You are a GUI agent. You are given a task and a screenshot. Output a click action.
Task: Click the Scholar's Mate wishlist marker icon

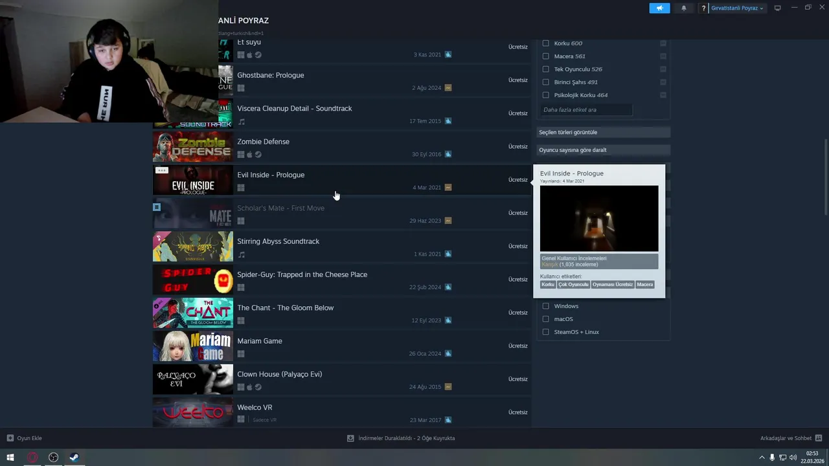coord(156,207)
